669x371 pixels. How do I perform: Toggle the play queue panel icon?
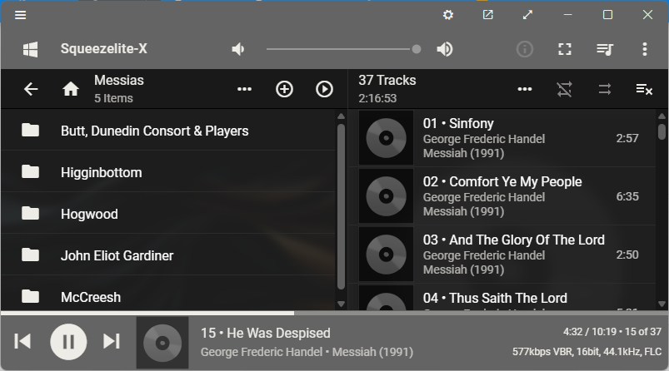pyautogui.click(x=605, y=49)
